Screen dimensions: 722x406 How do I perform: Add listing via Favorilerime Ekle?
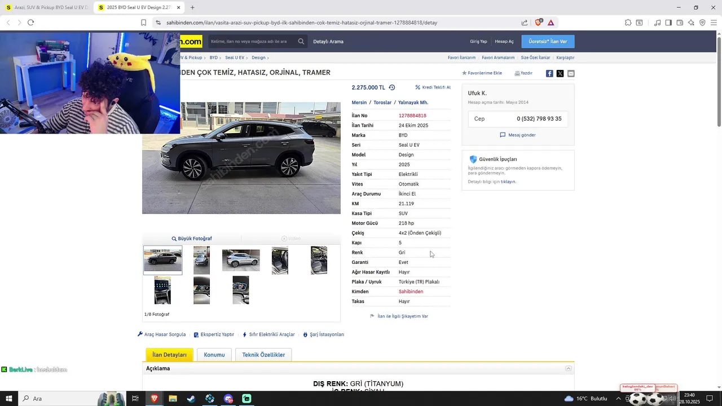(x=482, y=73)
